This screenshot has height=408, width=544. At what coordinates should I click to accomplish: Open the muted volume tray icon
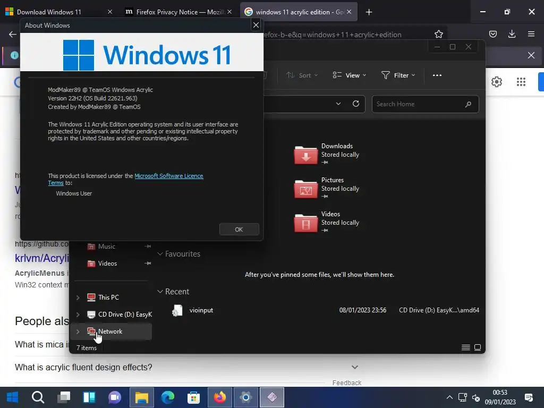click(x=476, y=397)
